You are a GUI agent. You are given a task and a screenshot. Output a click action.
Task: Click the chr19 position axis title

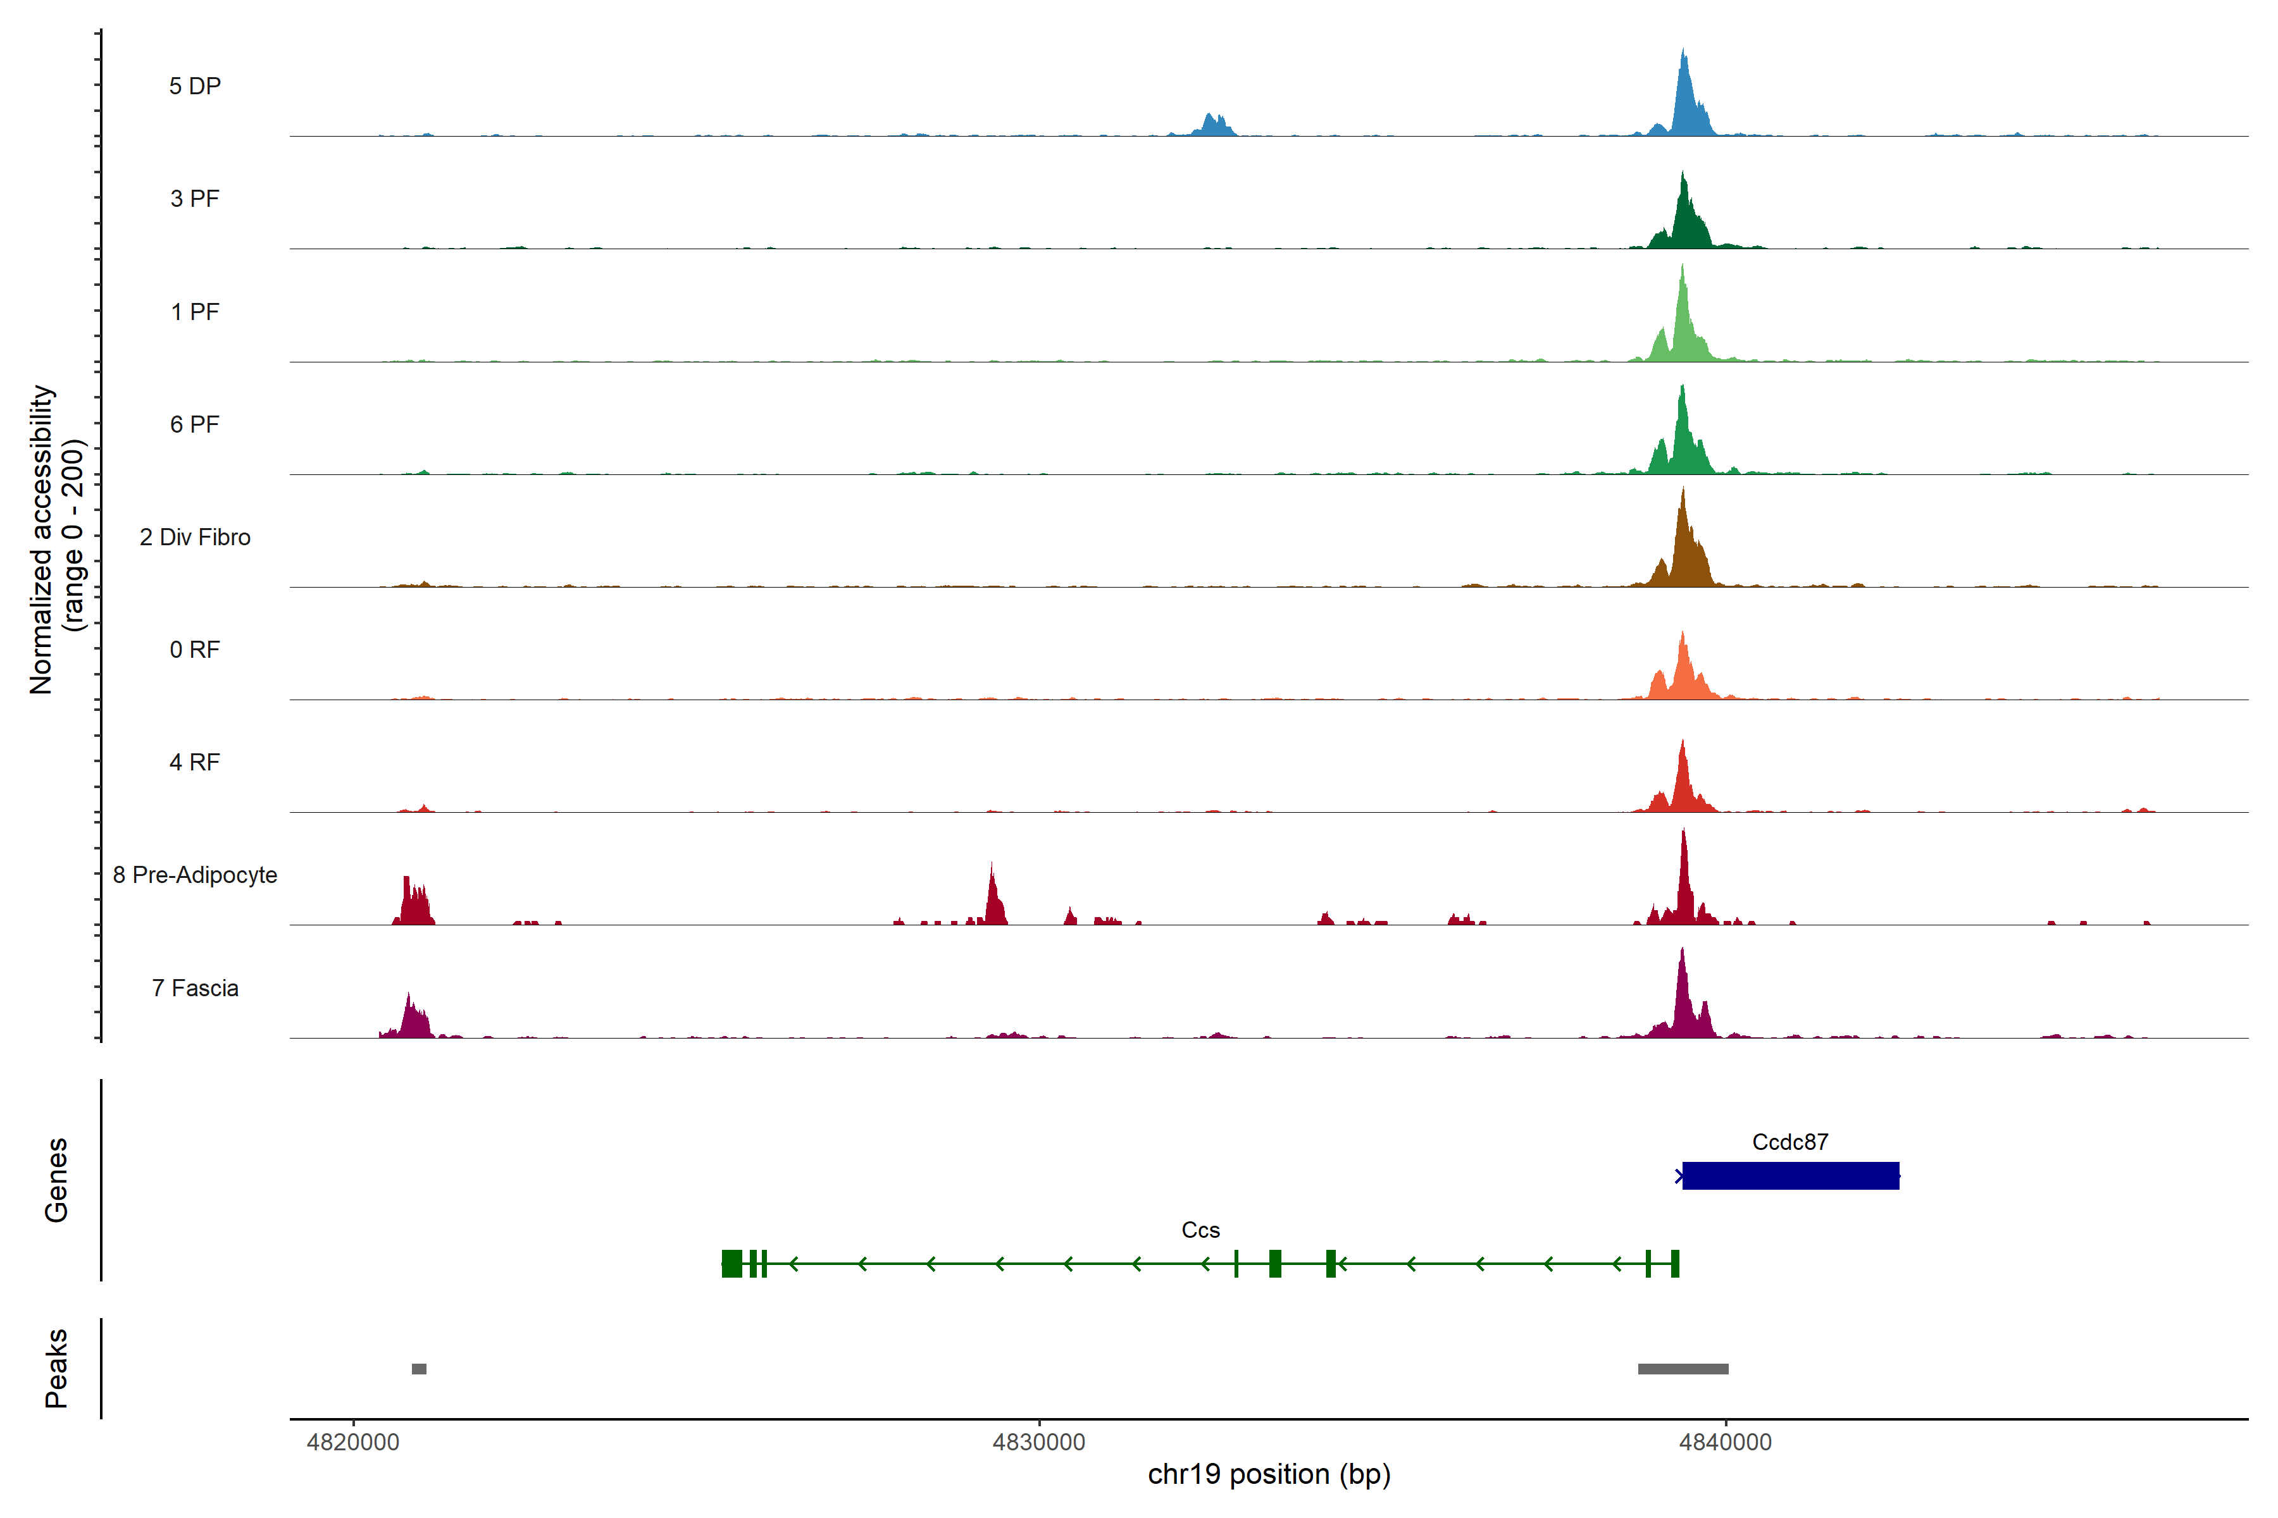click(x=1269, y=1474)
